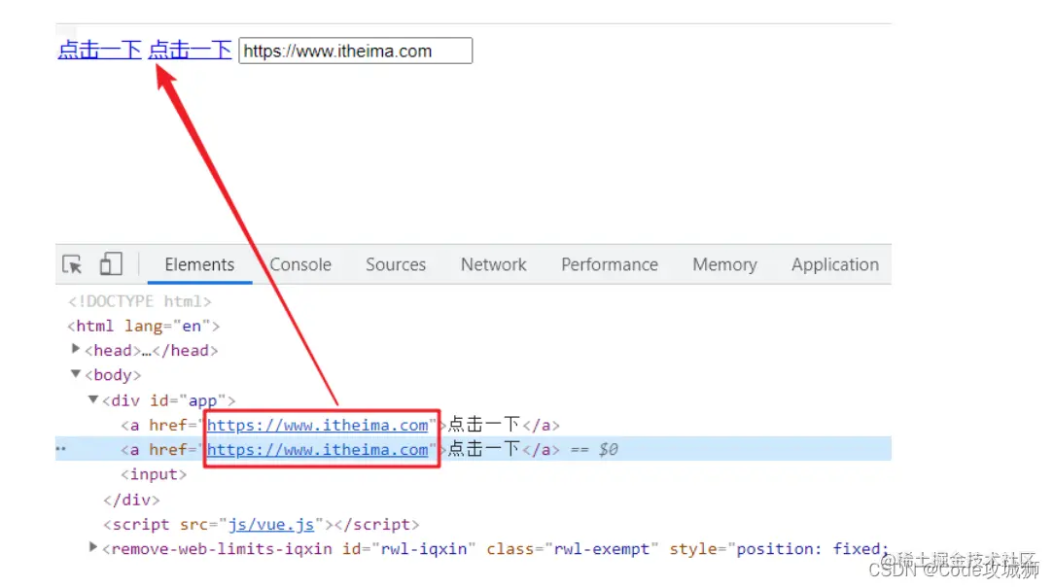Open the Application tab

click(x=835, y=264)
